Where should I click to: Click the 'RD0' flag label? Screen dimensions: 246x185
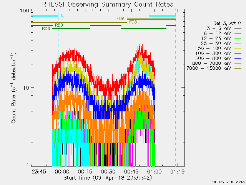(x=59, y=25)
